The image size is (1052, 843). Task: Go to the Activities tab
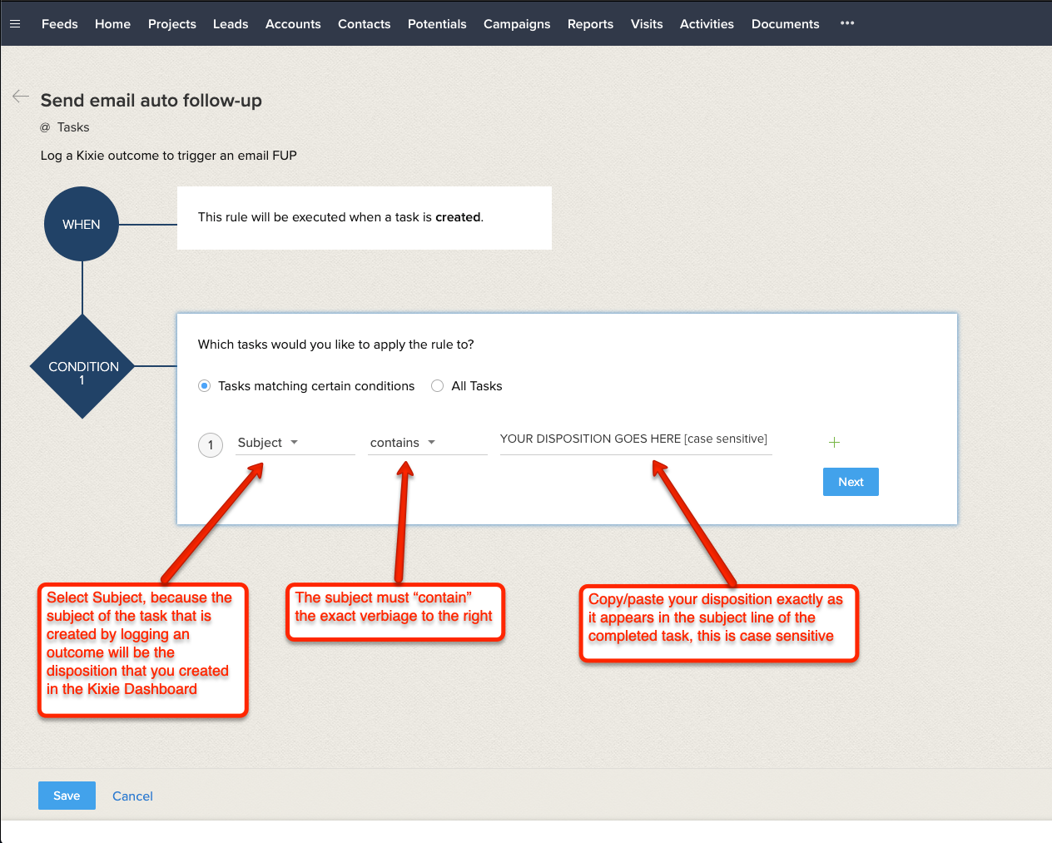pos(707,24)
